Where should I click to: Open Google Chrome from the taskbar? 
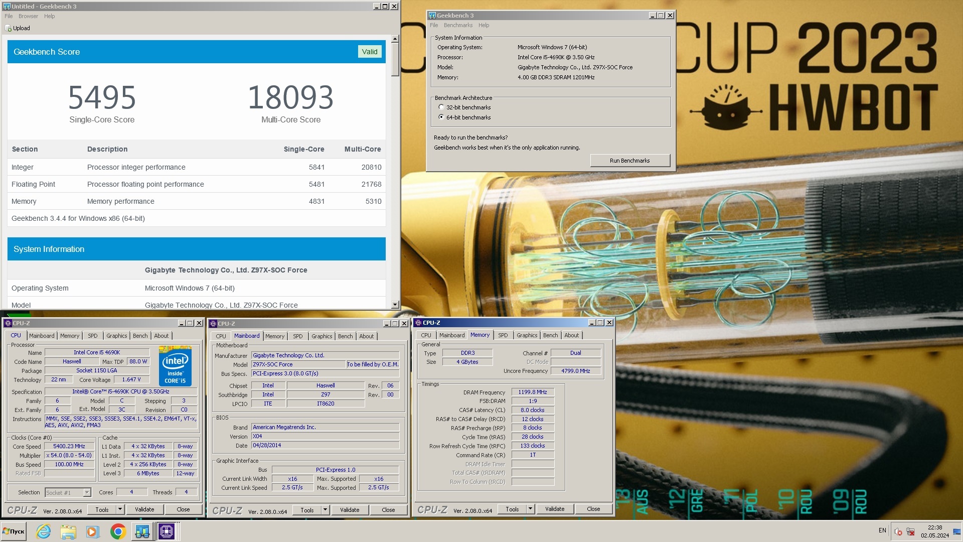click(x=118, y=531)
